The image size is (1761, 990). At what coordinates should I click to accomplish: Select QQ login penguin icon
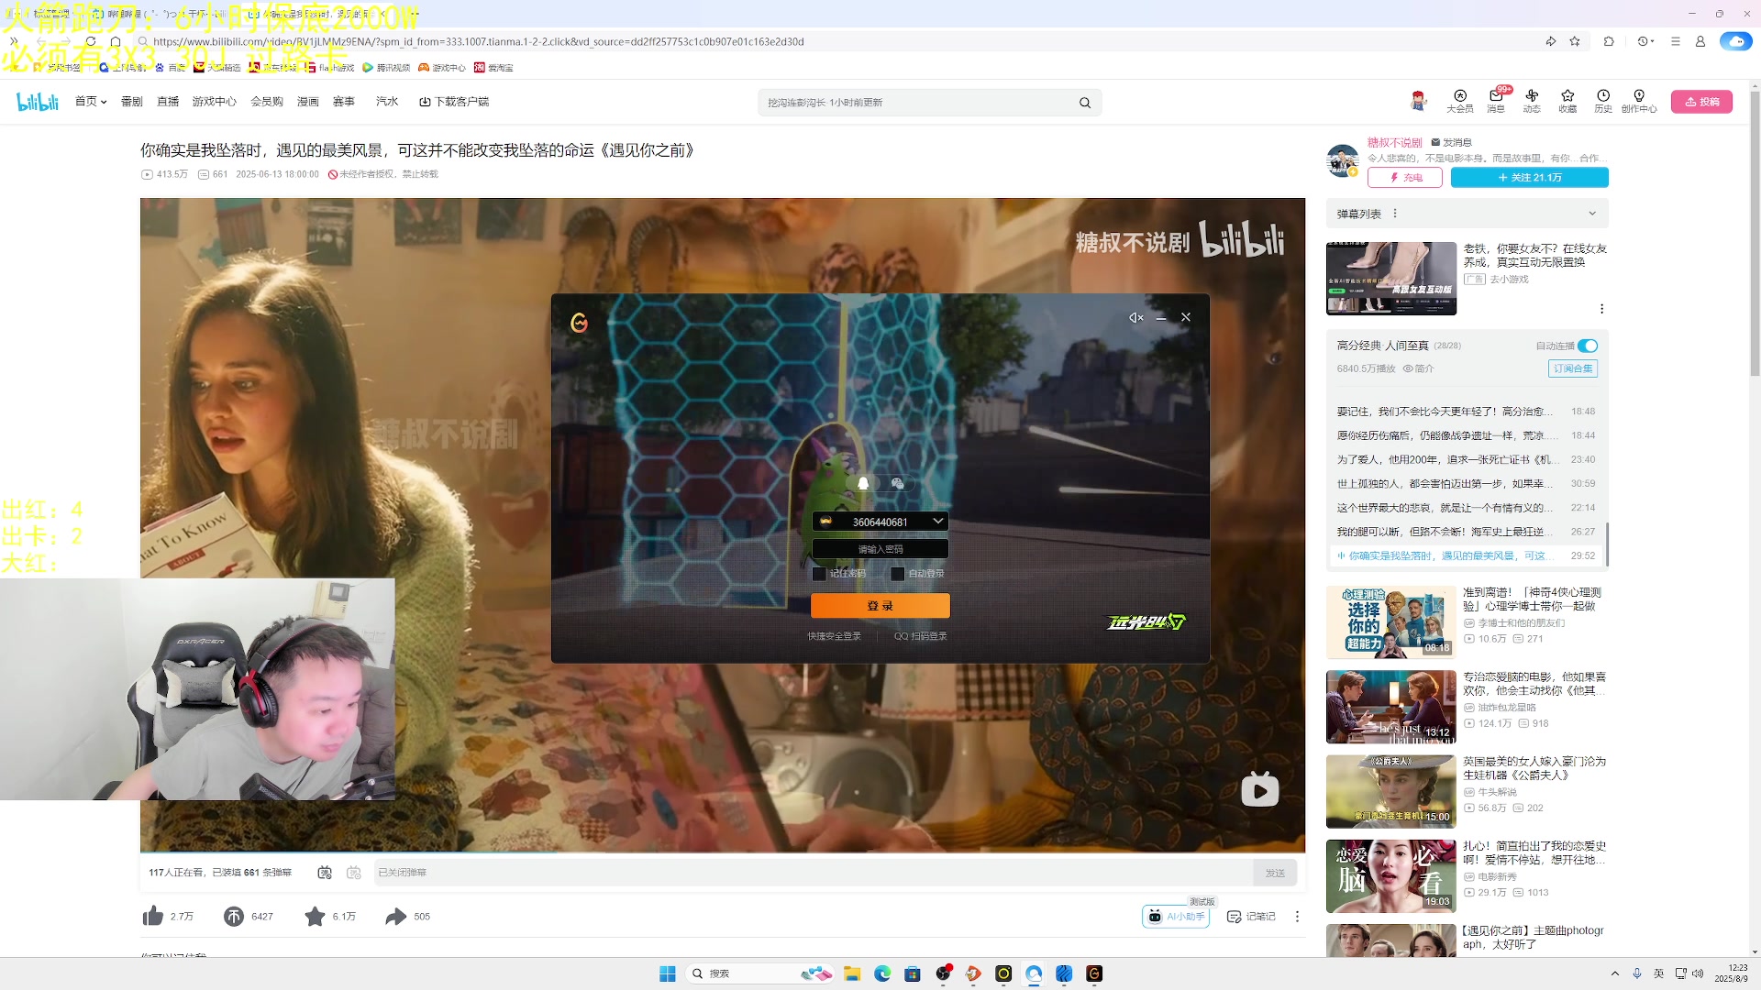pyautogui.click(x=863, y=483)
